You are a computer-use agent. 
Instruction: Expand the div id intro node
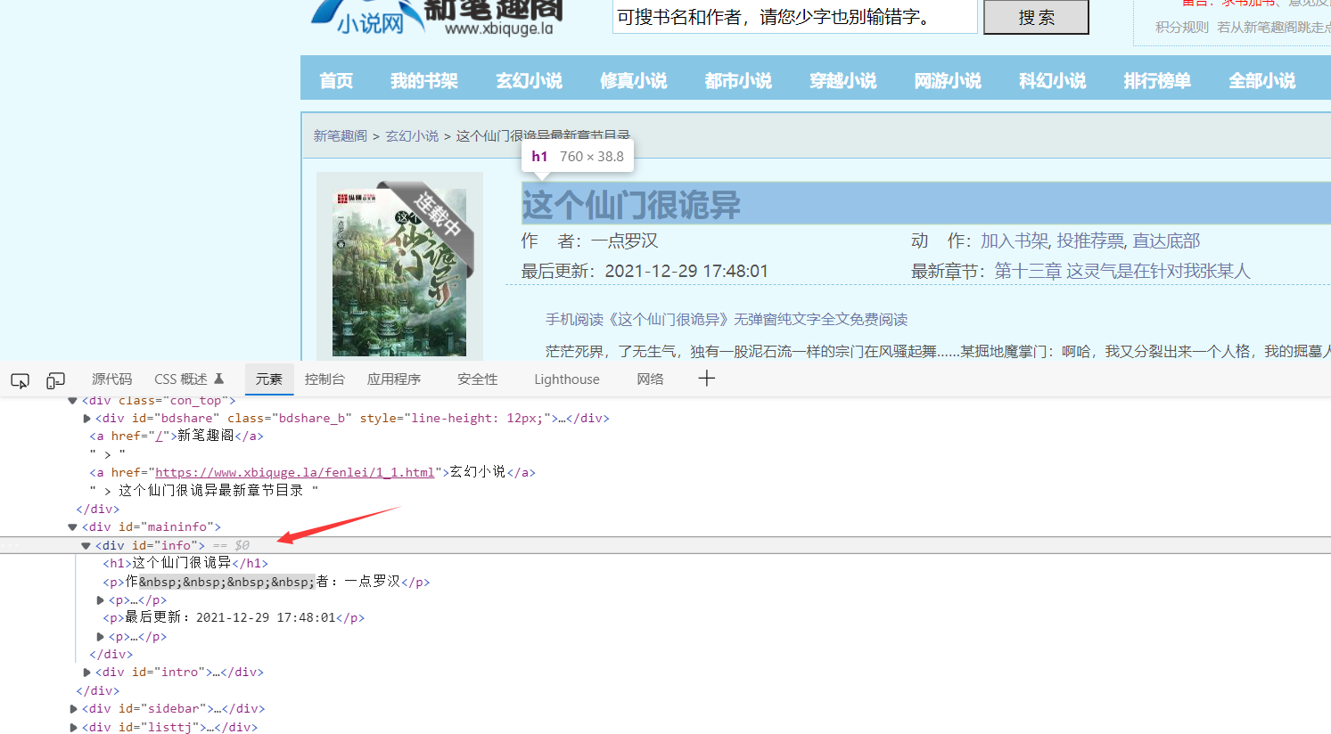point(86,673)
